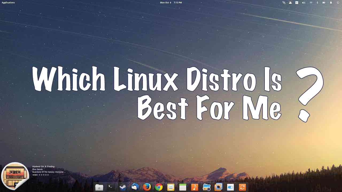Open the Applications menu

(8, 2)
